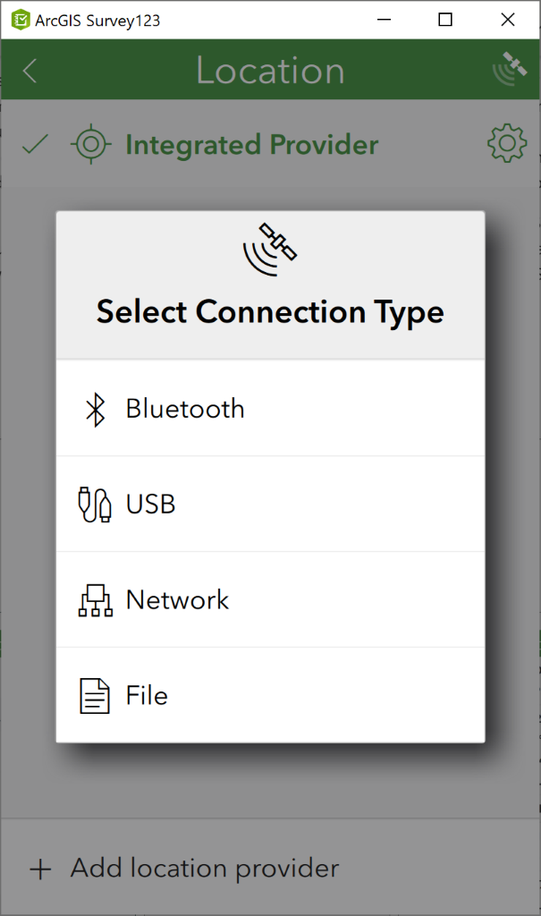Close the ArcGIS Survey123 window
Image resolution: width=541 pixels, height=916 pixels.
pyautogui.click(x=508, y=20)
